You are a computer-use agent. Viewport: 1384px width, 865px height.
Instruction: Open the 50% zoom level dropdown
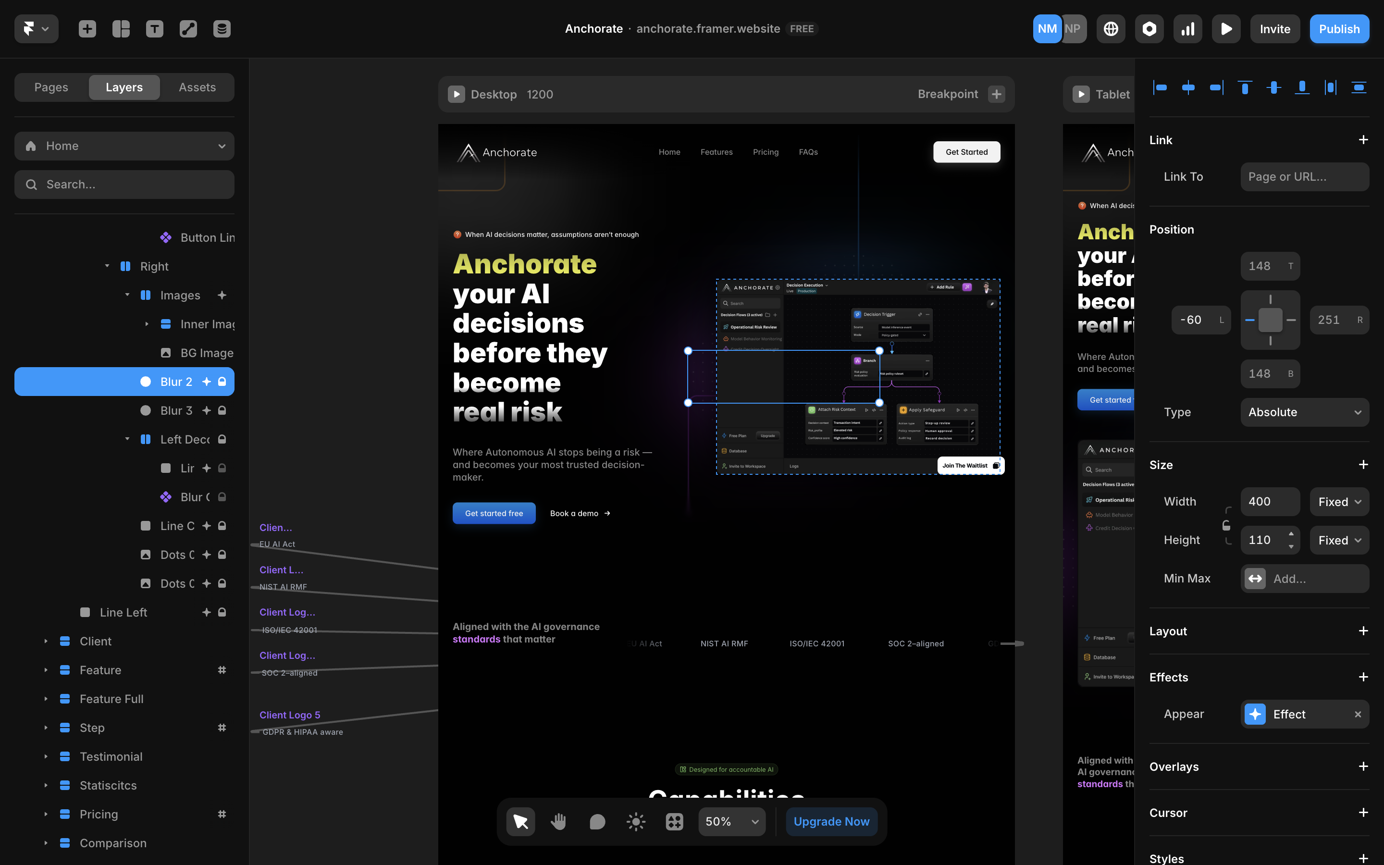pos(731,822)
